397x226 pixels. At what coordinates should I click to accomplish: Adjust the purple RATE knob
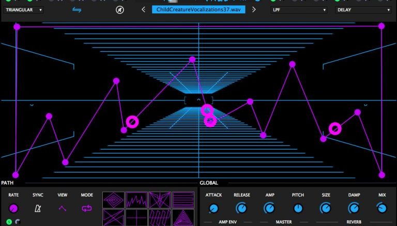click(13, 208)
